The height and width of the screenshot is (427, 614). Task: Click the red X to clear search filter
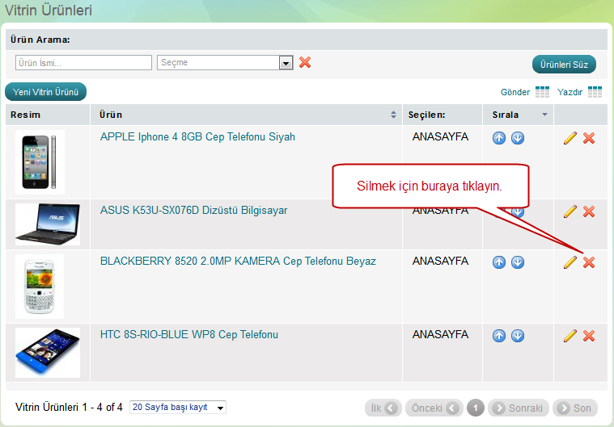tap(305, 62)
